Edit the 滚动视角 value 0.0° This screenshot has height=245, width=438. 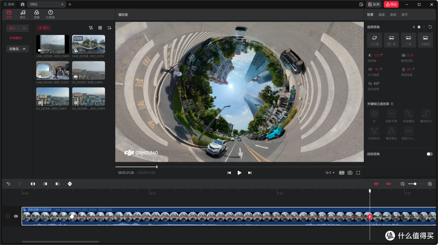[376, 84]
